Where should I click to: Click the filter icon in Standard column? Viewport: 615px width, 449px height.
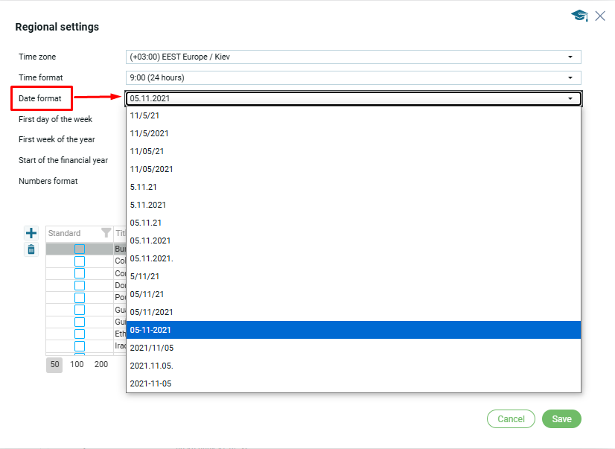106,233
